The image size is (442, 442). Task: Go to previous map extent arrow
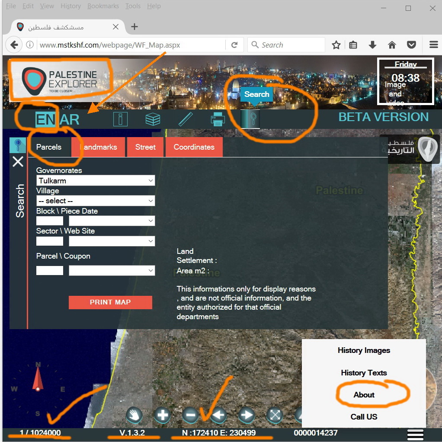coord(218,415)
